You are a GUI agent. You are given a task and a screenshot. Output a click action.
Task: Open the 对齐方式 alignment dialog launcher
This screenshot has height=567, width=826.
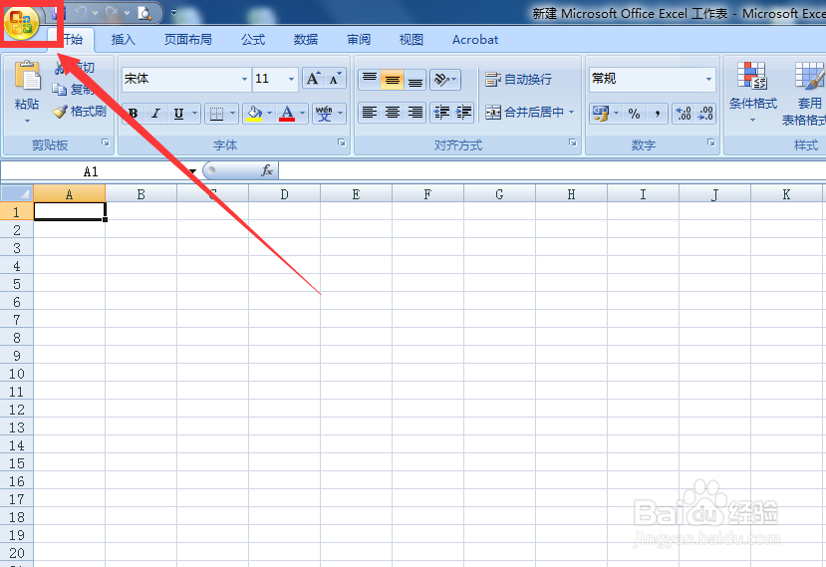click(573, 142)
